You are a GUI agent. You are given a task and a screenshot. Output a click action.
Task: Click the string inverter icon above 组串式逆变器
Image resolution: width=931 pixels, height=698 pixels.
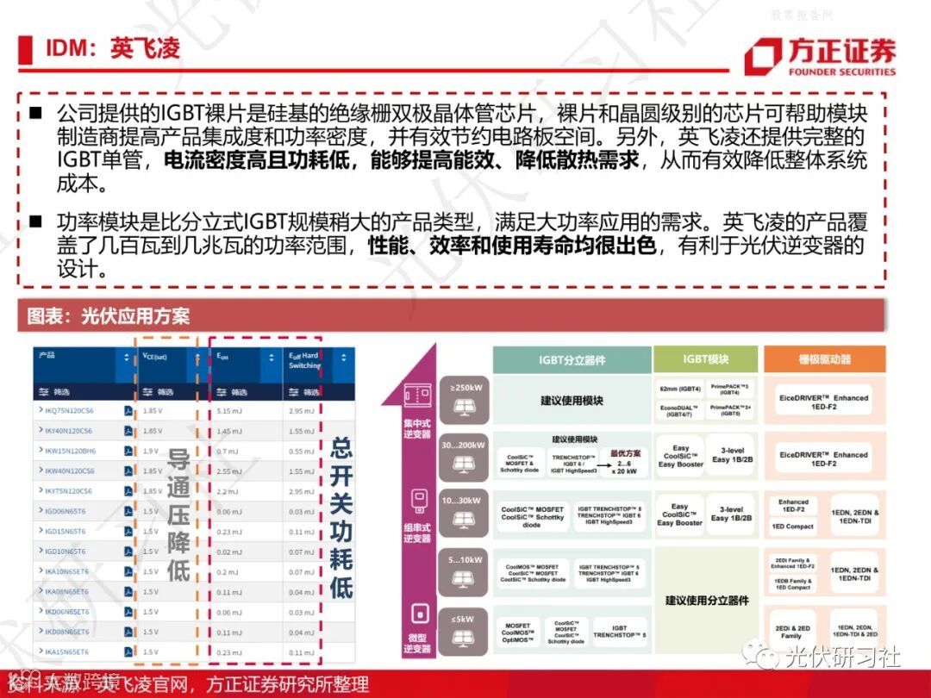pyautogui.click(x=418, y=502)
